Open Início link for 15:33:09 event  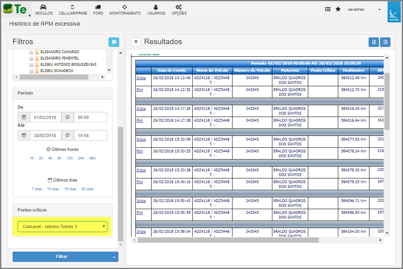pyautogui.click(x=141, y=139)
